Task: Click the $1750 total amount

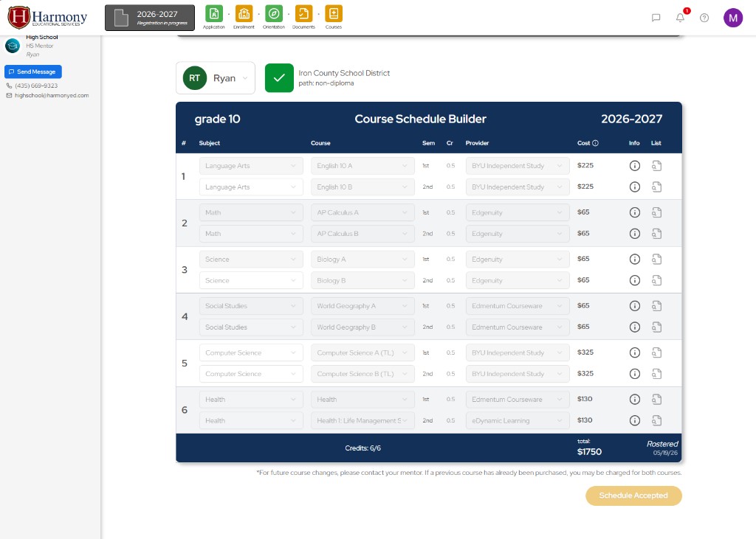Action: click(589, 452)
